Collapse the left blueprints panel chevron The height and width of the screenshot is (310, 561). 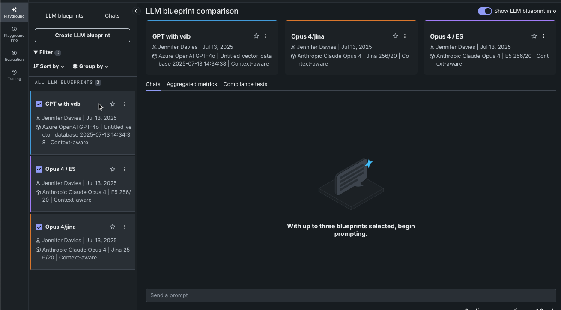(136, 11)
